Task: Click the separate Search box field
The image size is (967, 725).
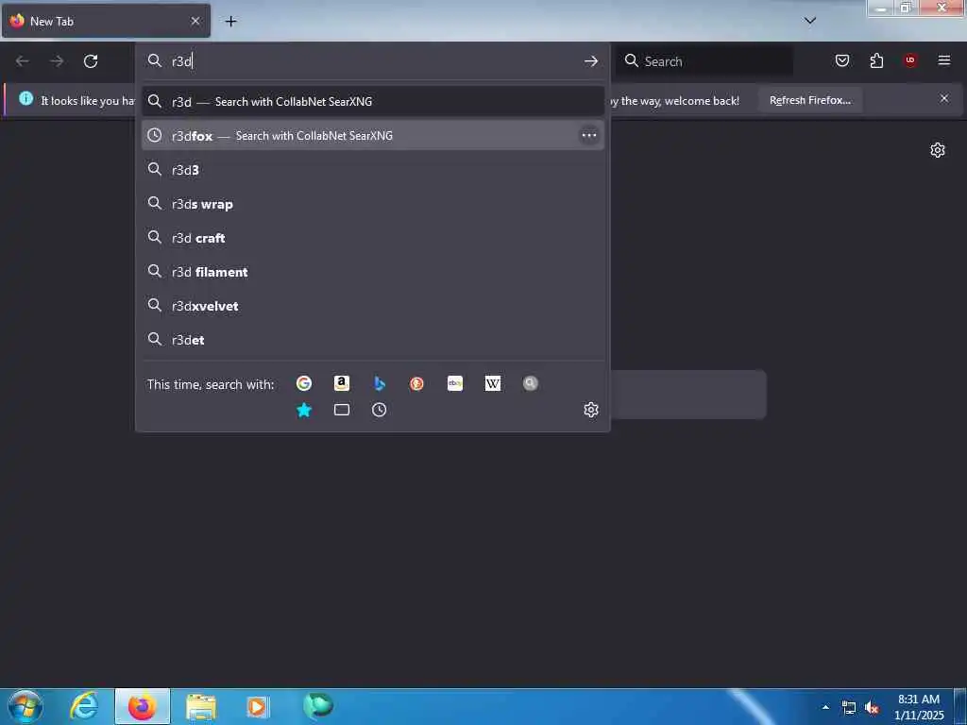Action: 704,61
